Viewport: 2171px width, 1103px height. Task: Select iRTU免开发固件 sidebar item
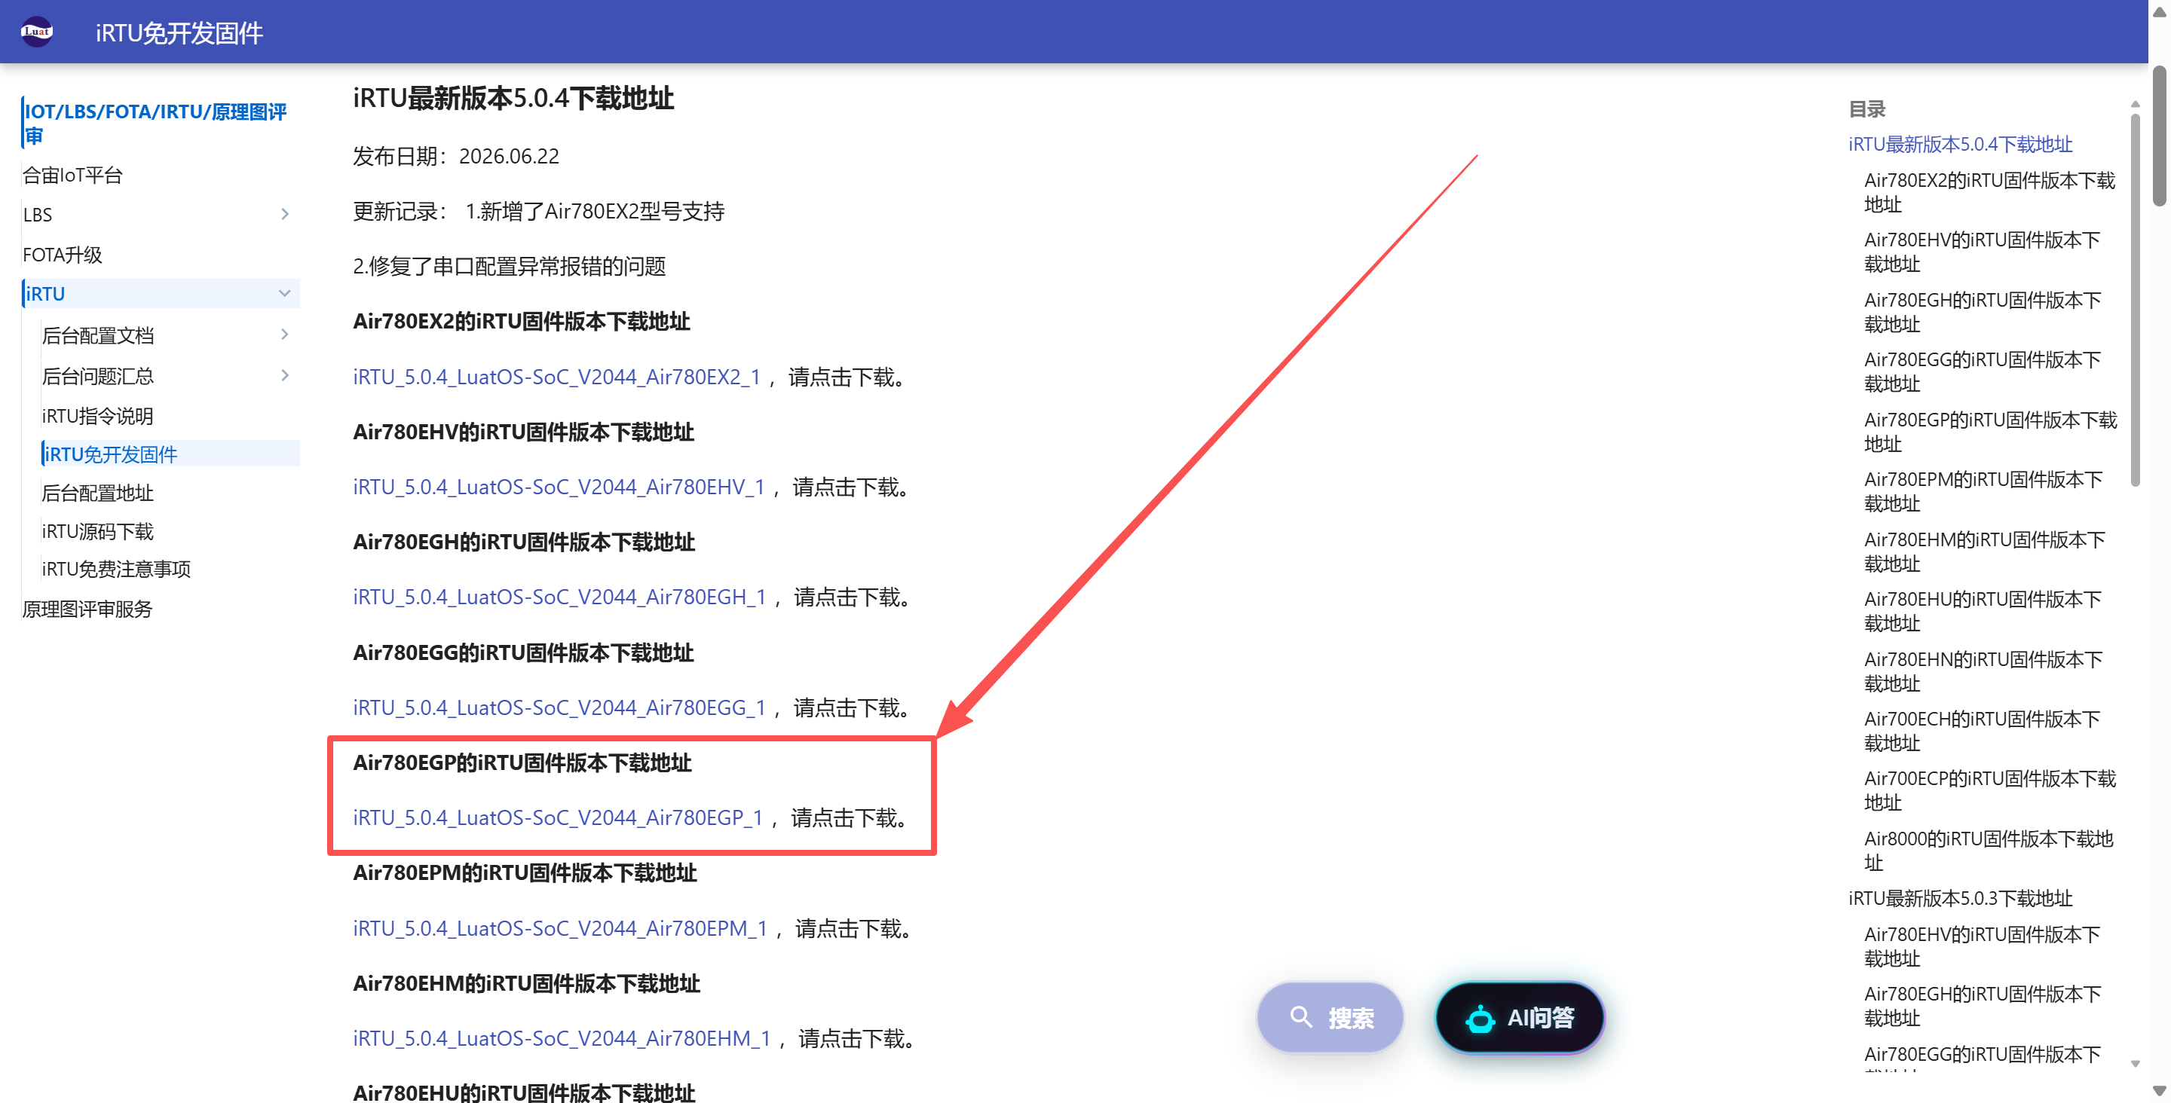coord(110,454)
